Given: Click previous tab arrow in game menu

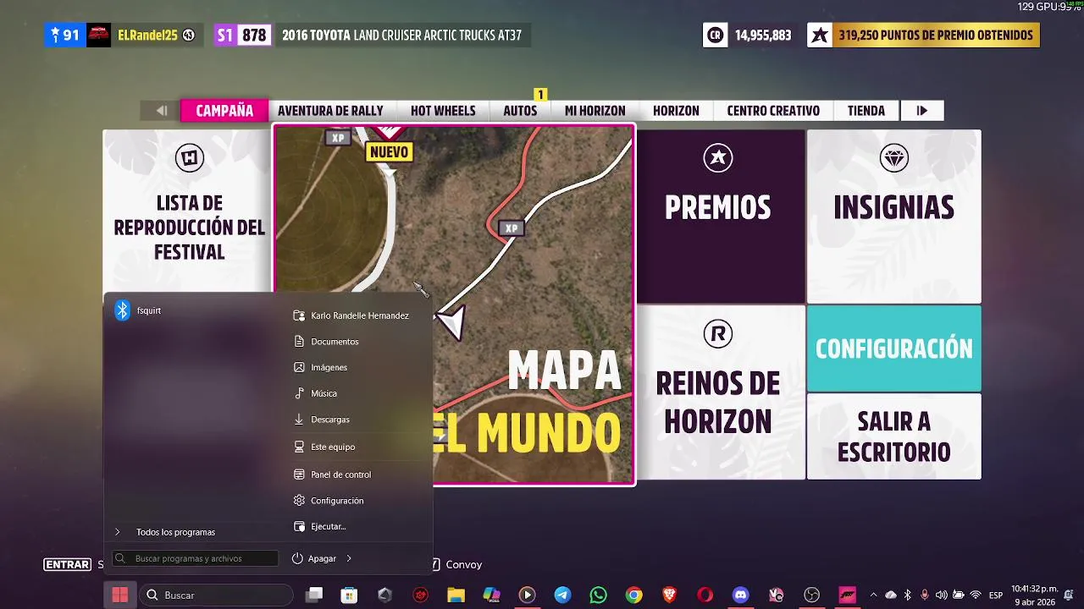Looking at the screenshot, I should 161,111.
